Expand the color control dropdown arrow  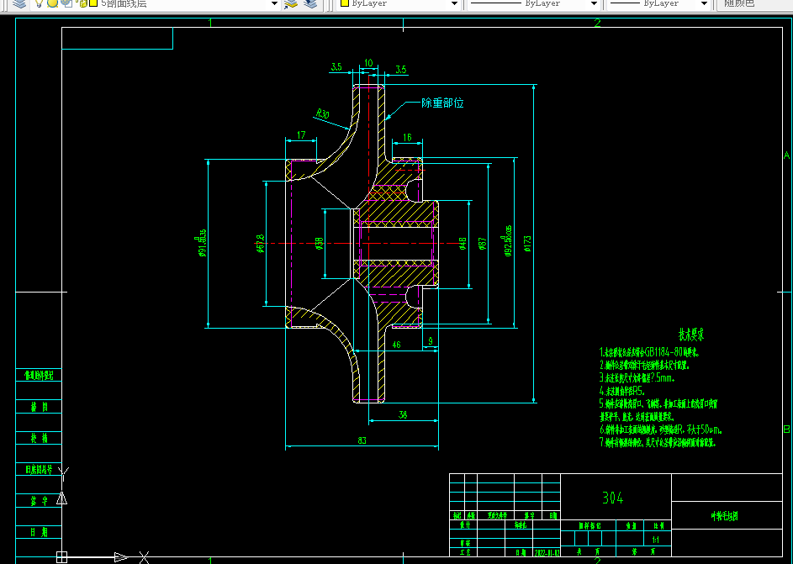[x=454, y=3]
